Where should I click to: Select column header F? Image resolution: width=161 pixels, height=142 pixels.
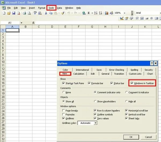point(79,27)
